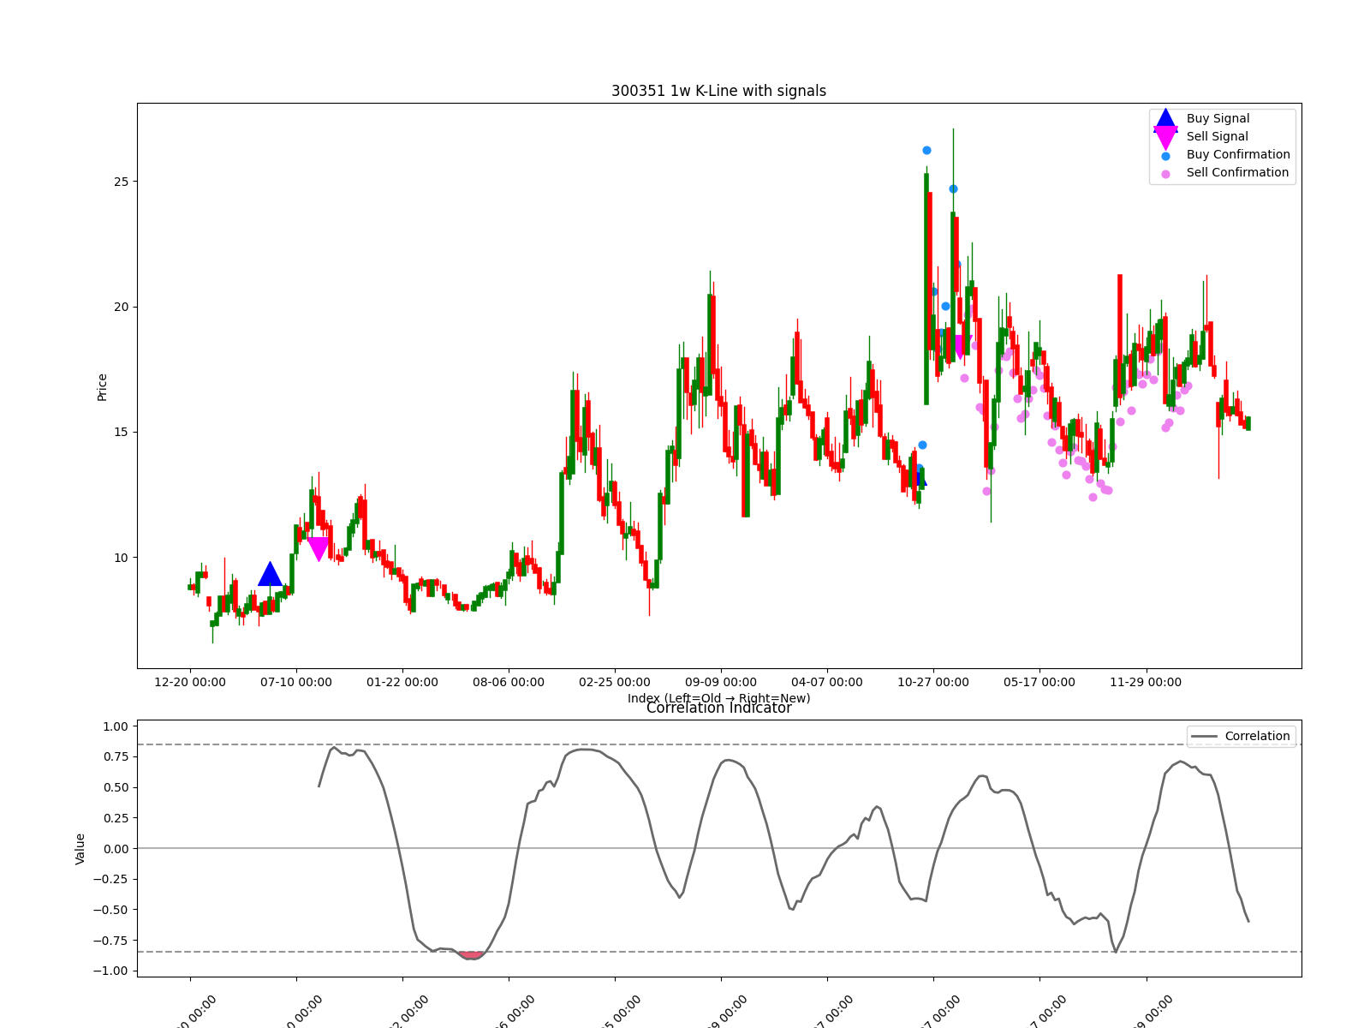Screen dimensions: 1370x1028
Task: Click the correlation axis tick '0.75'
Action: [115, 756]
